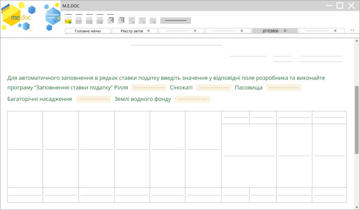Click the Сіножаті input field
The image size is (360, 210).
[x=214, y=88]
